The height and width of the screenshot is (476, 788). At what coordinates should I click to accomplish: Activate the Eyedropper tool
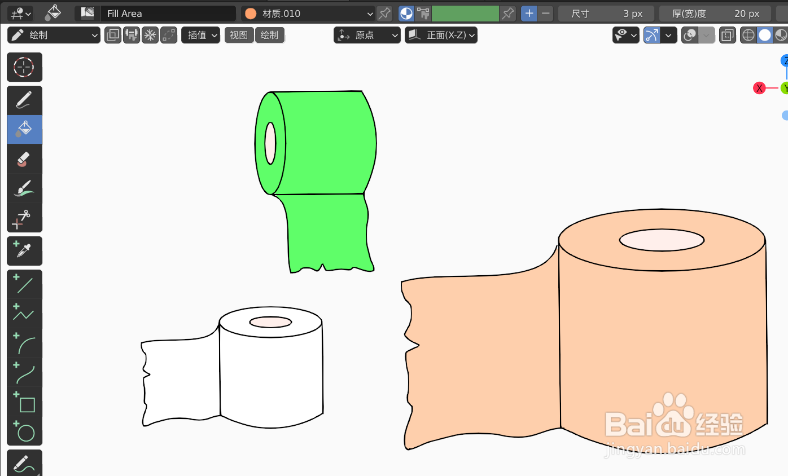pos(24,250)
